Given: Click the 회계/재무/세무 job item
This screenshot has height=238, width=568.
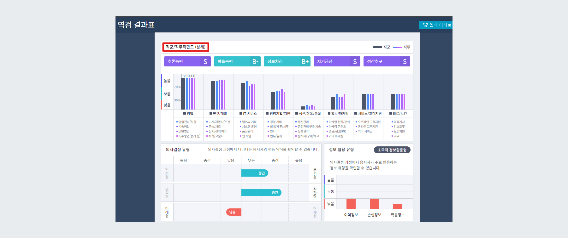Looking at the screenshot, I should [x=278, y=127].
